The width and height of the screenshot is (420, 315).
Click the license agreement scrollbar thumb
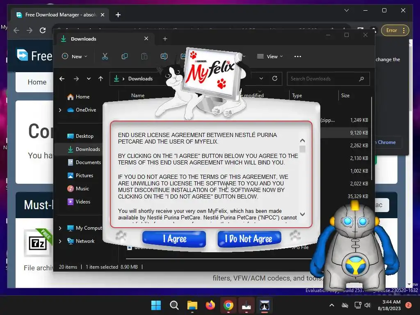pyautogui.click(x=302, y=149)
